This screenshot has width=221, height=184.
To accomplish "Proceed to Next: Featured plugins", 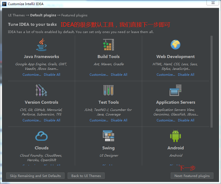I will (x=192, y=176).
